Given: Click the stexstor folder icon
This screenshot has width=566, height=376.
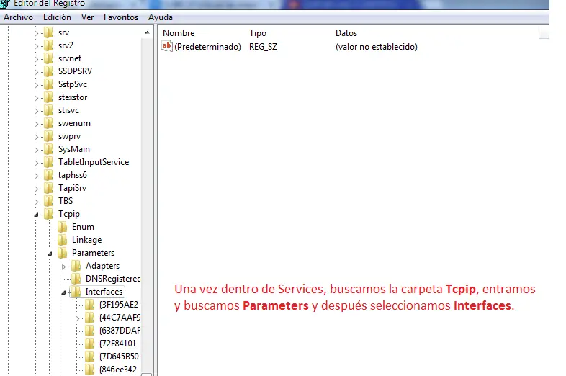Looking at the screenshot, I should 49,97.
